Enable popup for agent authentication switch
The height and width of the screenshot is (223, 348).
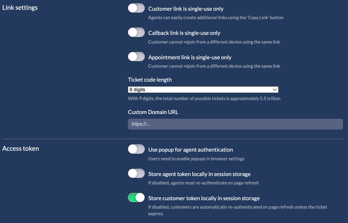click(x=136, y=149)
